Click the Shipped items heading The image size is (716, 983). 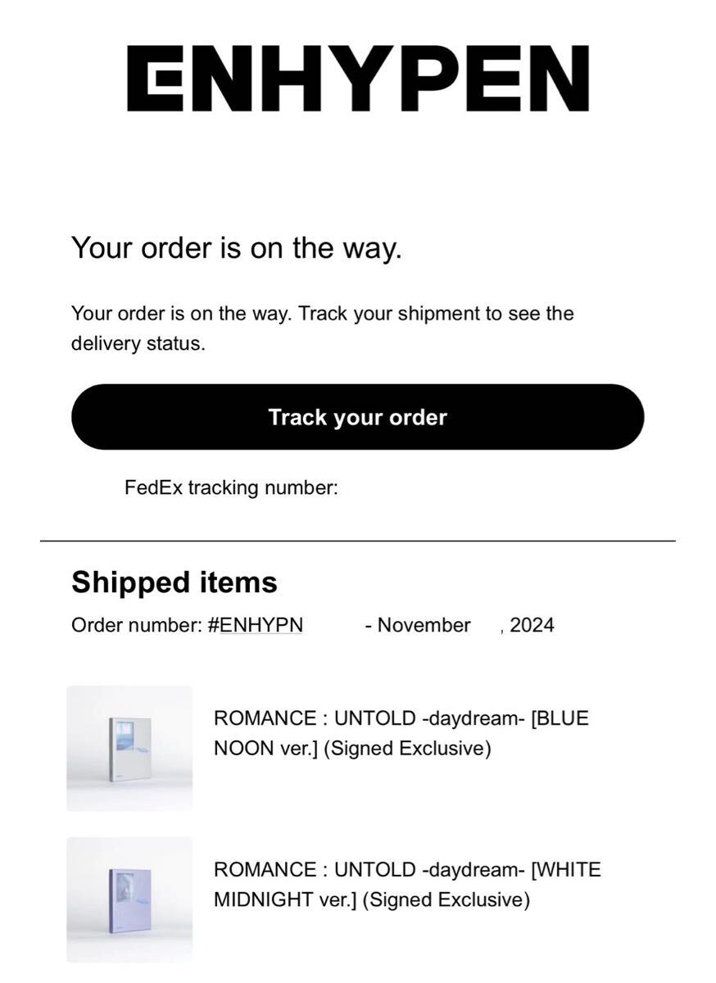click(174, 582)
